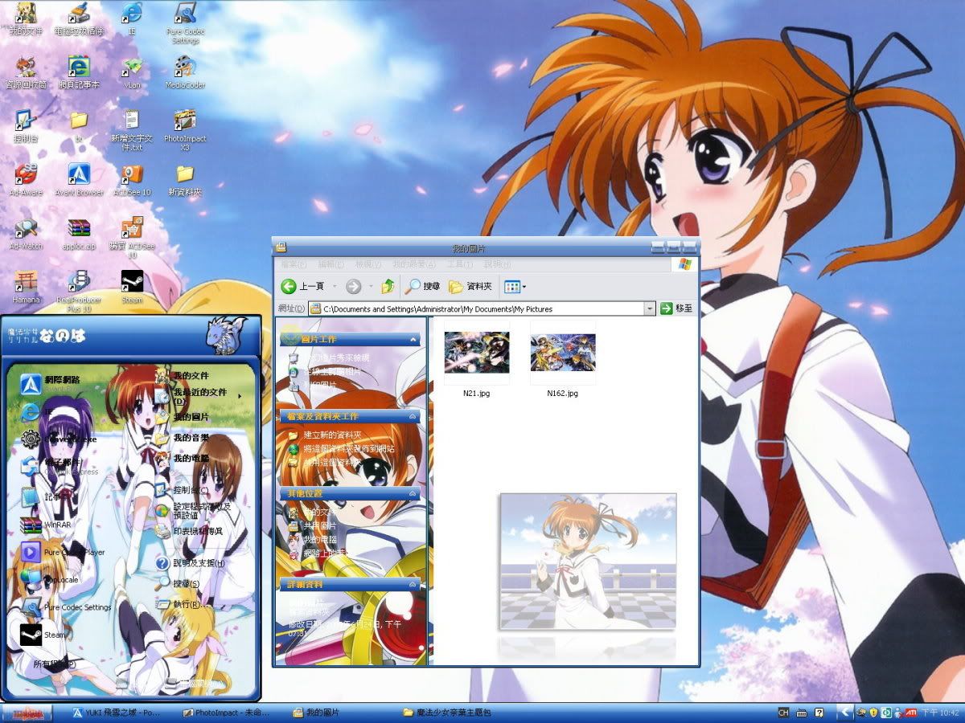The width and height of the screenshot is (965, 723).
Task: Click the Up folder icon in Explorer toolbar
Action: pyautogui.click(x=388, y=286)
